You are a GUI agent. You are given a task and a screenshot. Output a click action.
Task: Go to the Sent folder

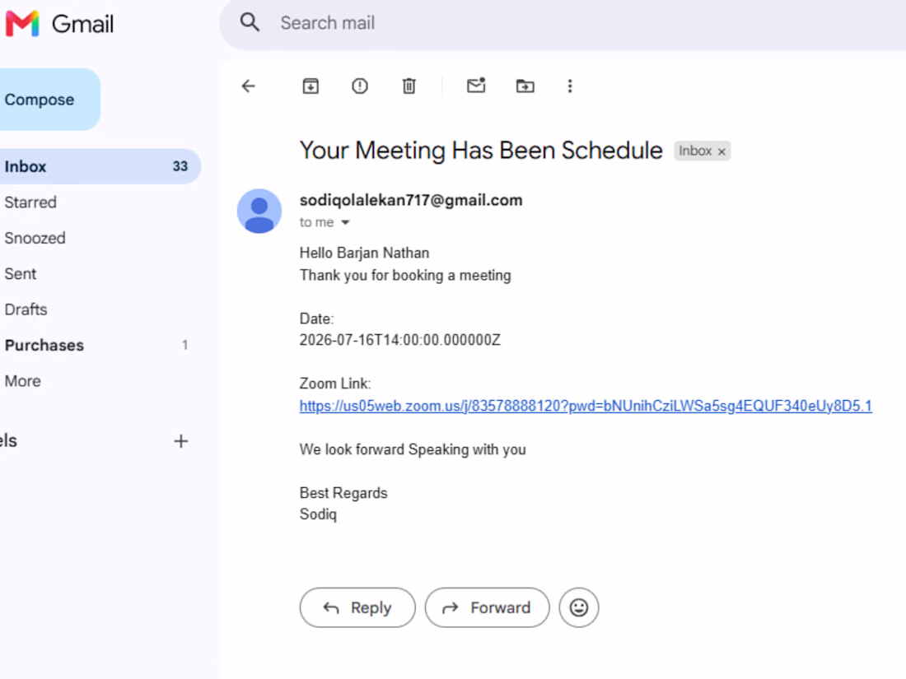point(21,274)
